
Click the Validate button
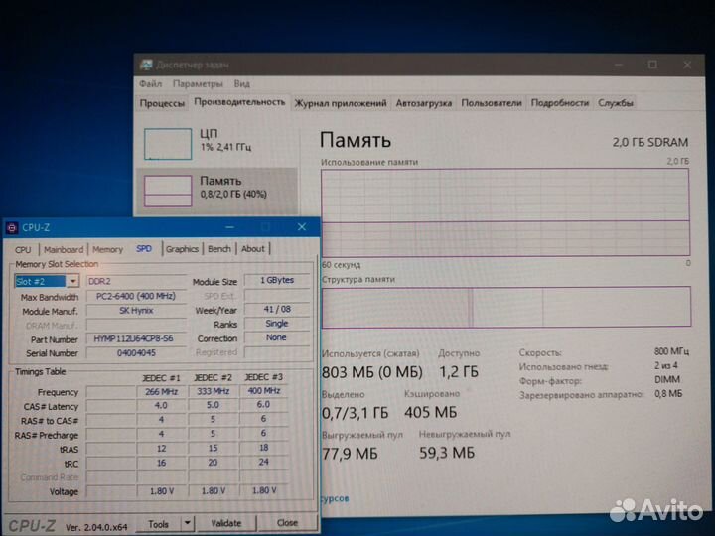(x=226, y=522)
